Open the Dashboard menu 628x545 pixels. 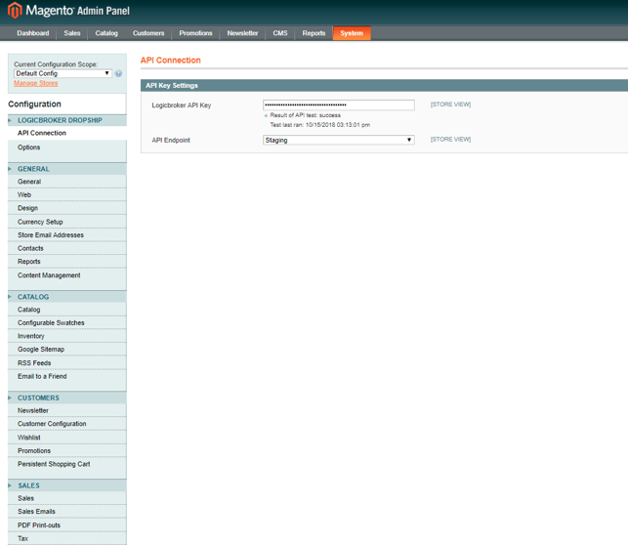[x=32, y=33]
